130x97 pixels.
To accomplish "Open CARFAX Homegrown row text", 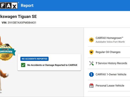I will click(109, 38).
